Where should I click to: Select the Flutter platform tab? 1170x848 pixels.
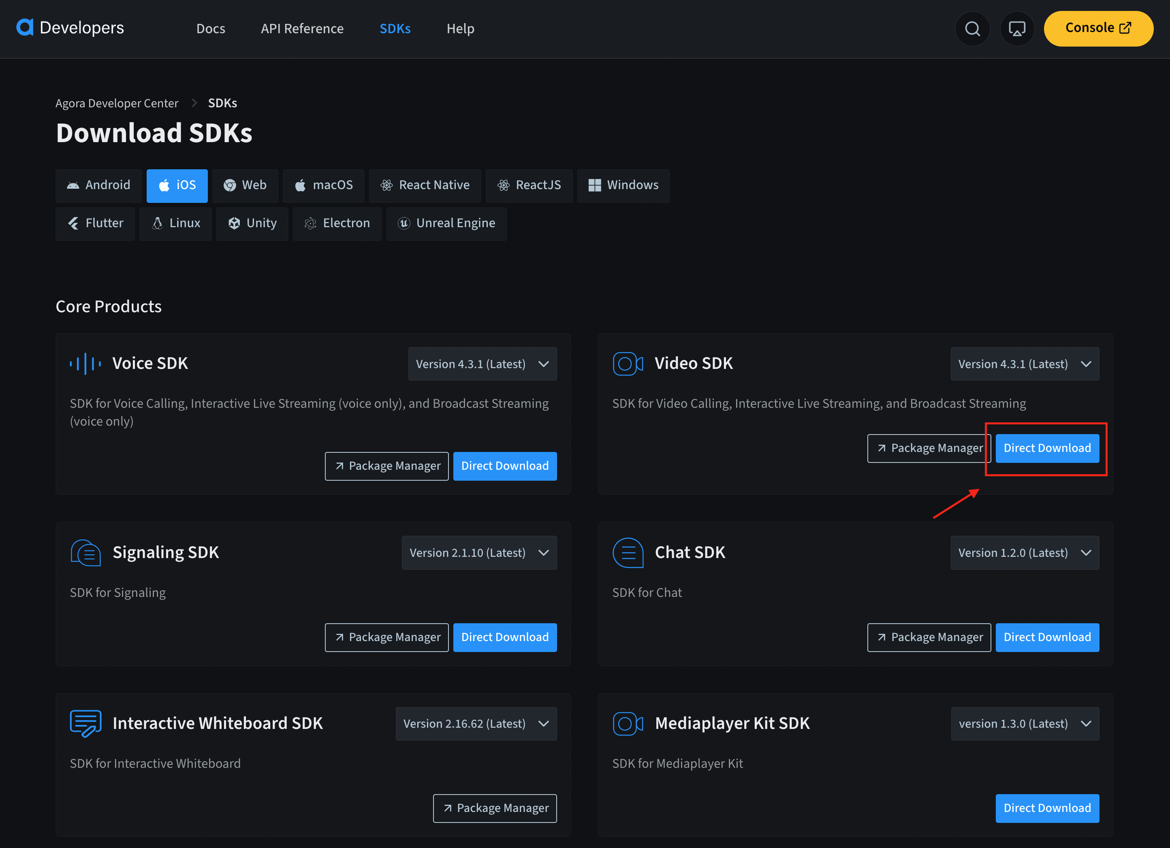[x=95, y=224]
